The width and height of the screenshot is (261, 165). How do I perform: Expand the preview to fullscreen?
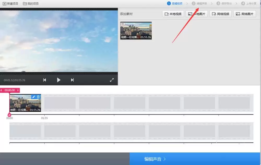click(x=112, y=80)
